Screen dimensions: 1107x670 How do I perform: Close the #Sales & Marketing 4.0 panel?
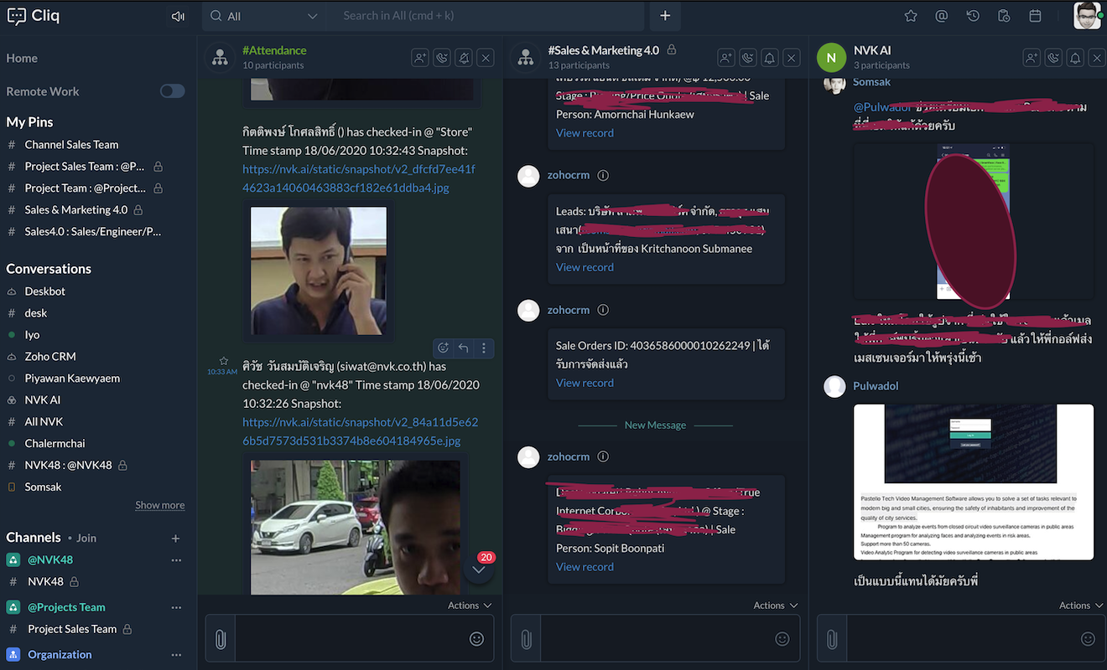click(792, 58)
